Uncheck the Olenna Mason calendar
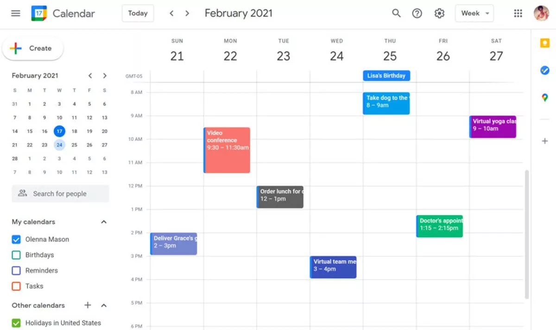The height and width of the screenshot is (330, 556). pyautogui.click(x=16, y=239)
